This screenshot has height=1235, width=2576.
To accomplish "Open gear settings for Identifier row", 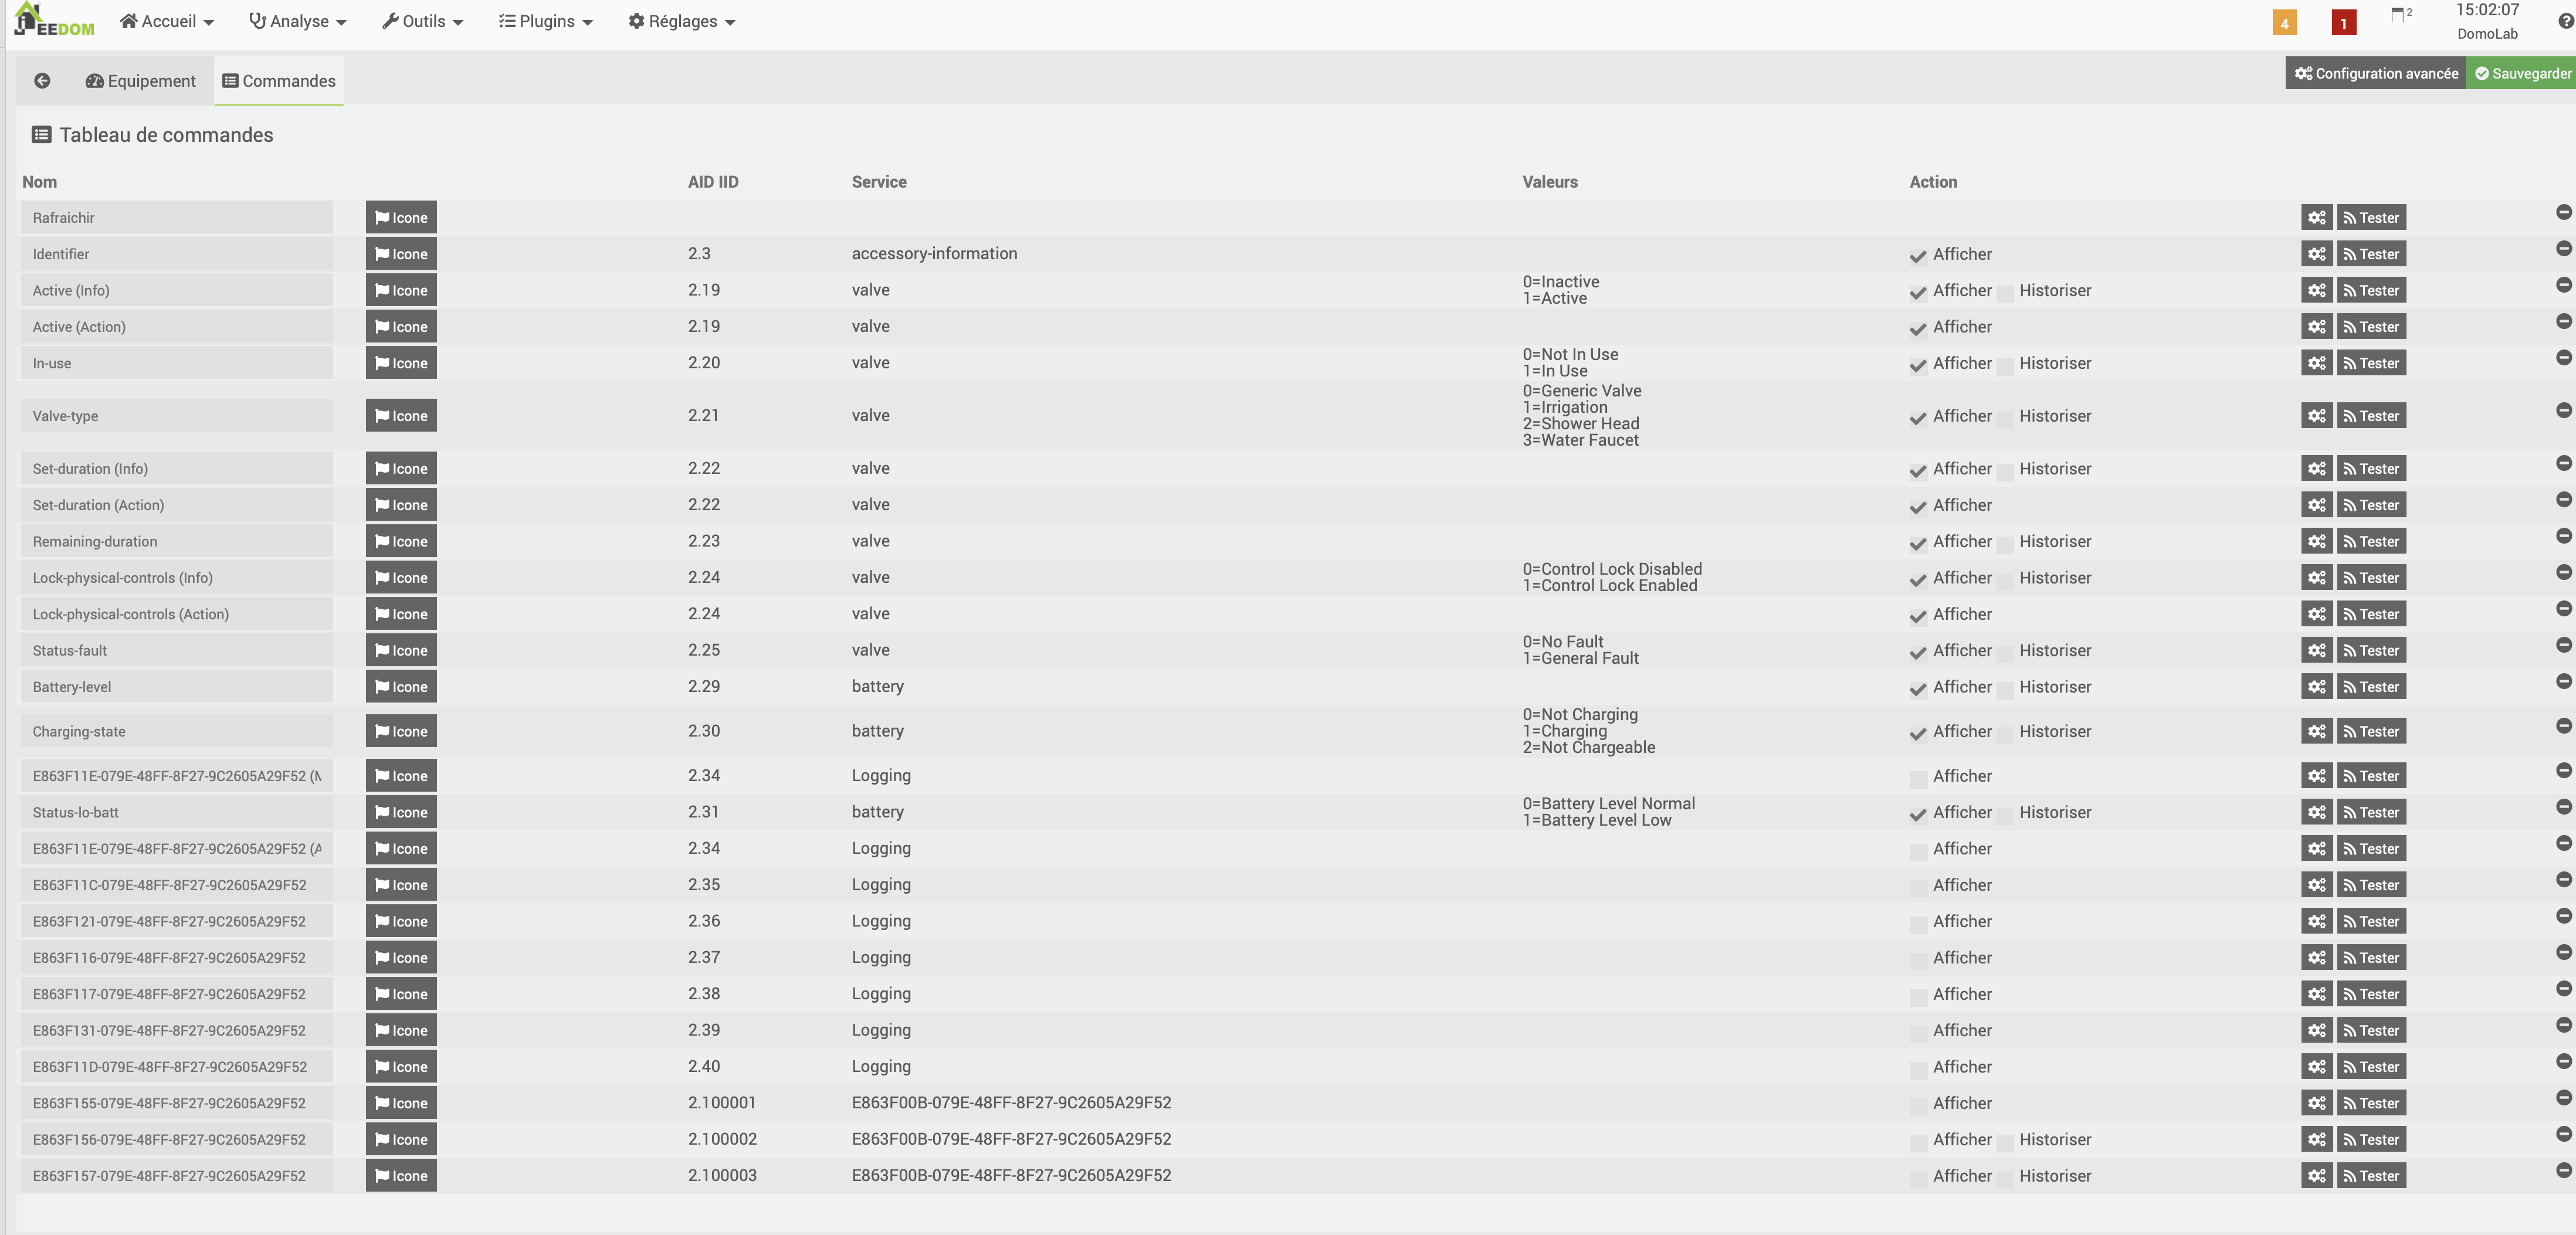I will 2316,254.
